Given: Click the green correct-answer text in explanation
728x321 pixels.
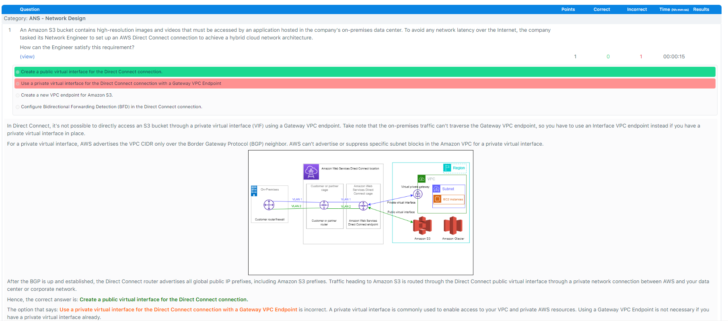Looking at the screenshot, I should [164, 300].
